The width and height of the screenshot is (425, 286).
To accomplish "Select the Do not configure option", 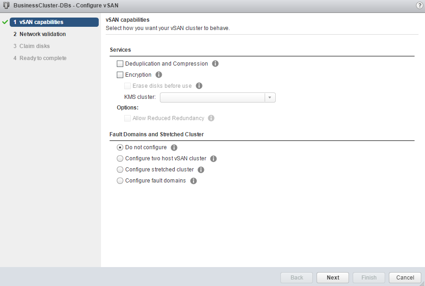I will (x=121, y=147).
